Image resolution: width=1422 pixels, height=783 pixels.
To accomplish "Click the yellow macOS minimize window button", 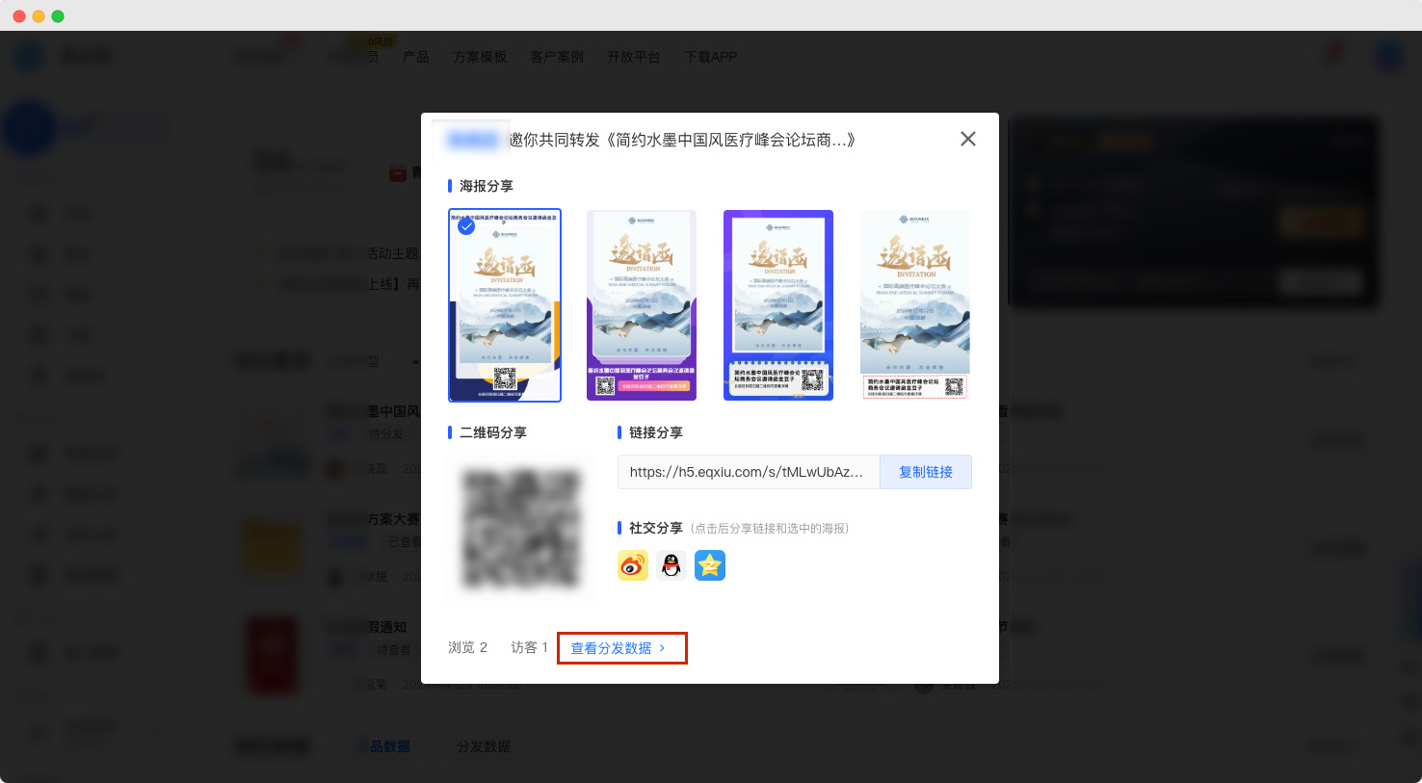I will tap(39, 16).
